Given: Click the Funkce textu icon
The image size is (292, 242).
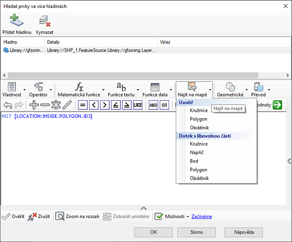Looking at the screenshot, I should [121, 87].
